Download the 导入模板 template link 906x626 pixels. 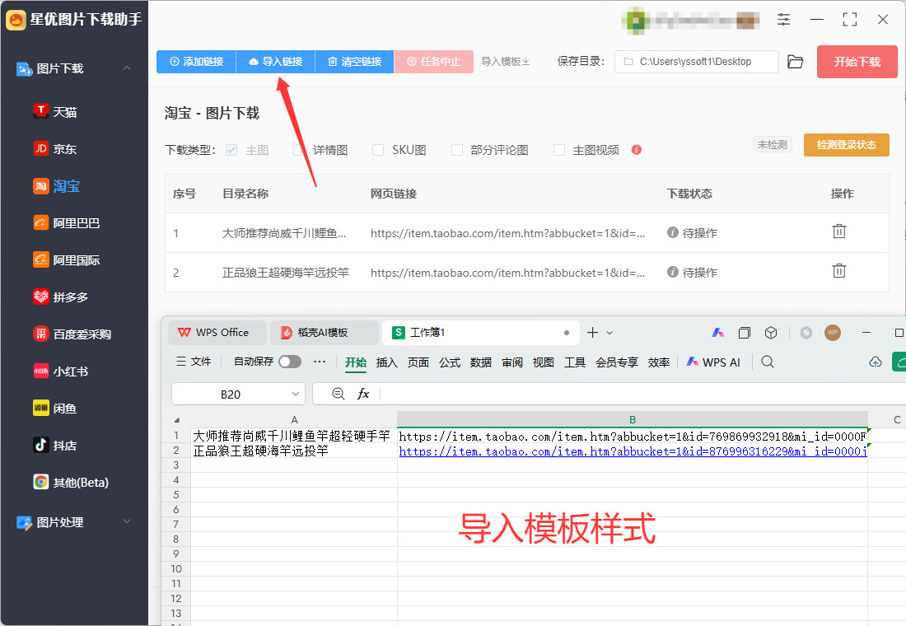(x=506, y=61)
